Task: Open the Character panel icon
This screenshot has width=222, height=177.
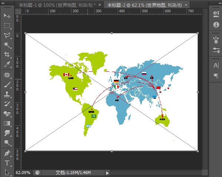Action: 216,65
